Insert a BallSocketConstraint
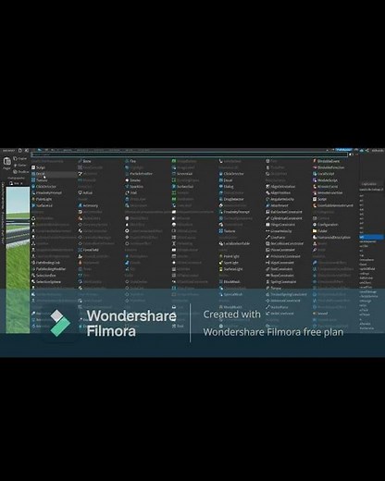This screenshot has height=481, width=385. coord(284,212)
